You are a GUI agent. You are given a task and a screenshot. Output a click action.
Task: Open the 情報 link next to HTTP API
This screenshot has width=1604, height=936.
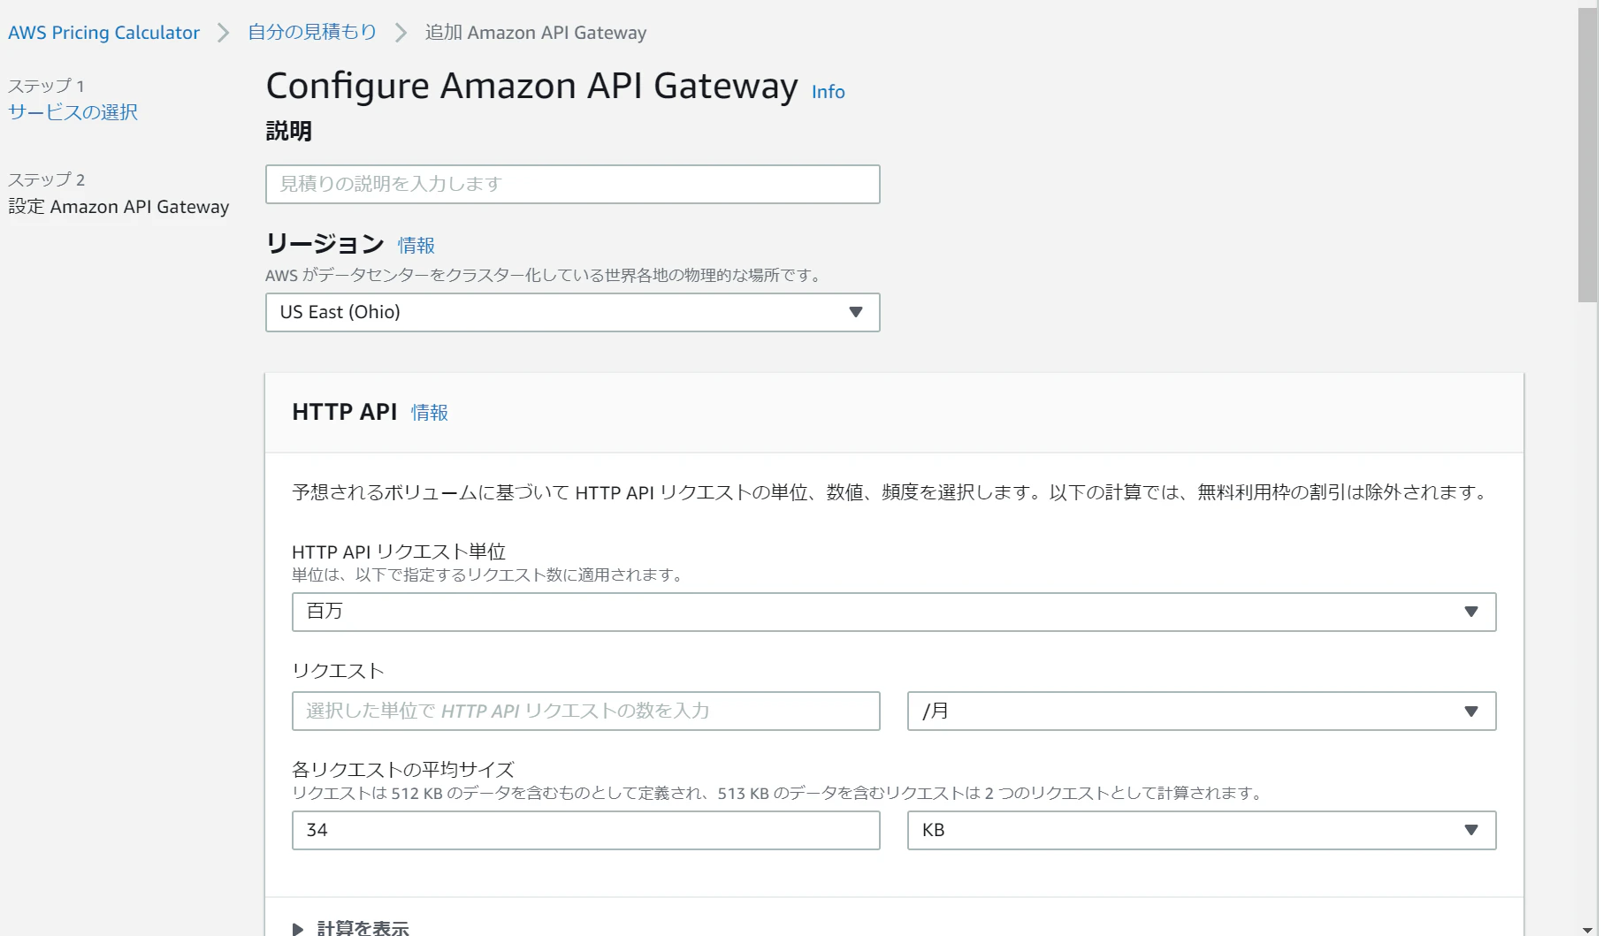coord(430,413)
